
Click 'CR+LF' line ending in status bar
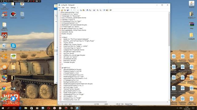(118, 104)
